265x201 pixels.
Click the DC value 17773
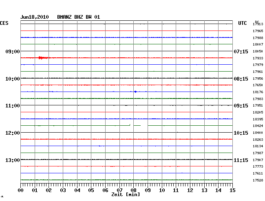click(x=258, y=166)
